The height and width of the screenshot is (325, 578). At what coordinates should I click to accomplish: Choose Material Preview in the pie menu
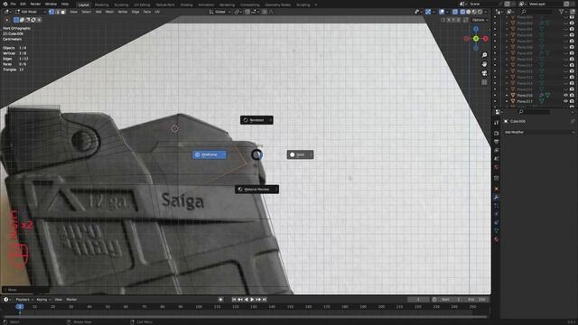[x=256, y=190]
